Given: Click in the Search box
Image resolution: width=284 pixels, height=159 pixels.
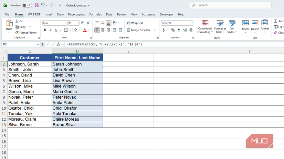Looking at the screenshot, I should coord(230,5).
